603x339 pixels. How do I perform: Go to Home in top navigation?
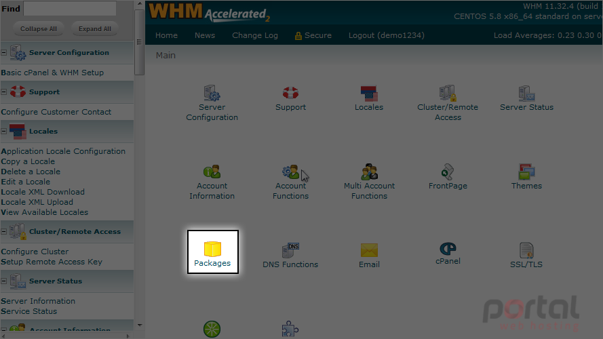click(x=166, y=35)
